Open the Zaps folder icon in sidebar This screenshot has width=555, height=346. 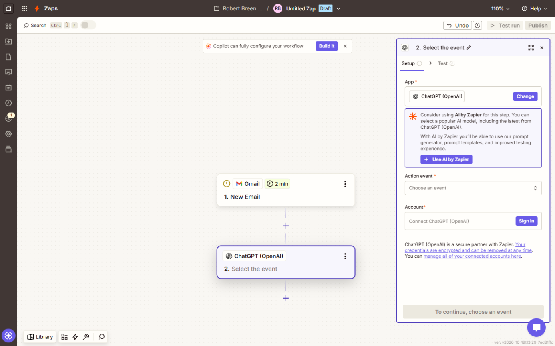click(x=8, y=41)
